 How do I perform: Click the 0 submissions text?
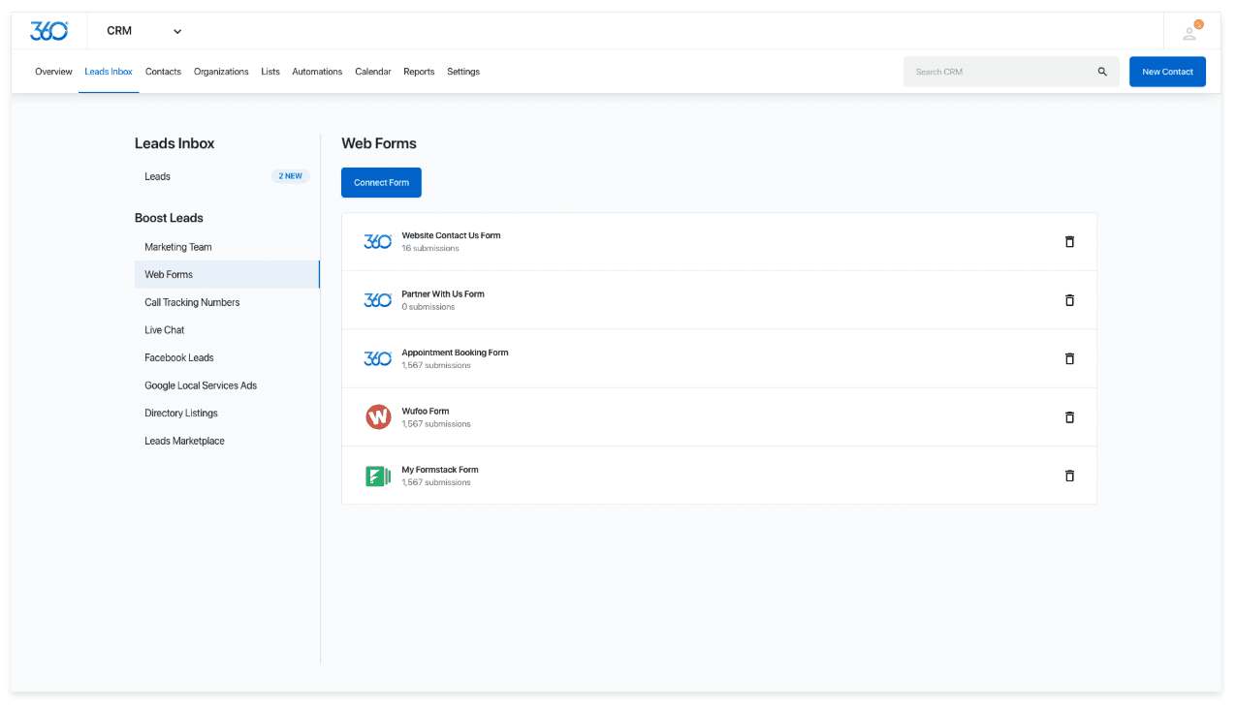click(x=428, y=307)
